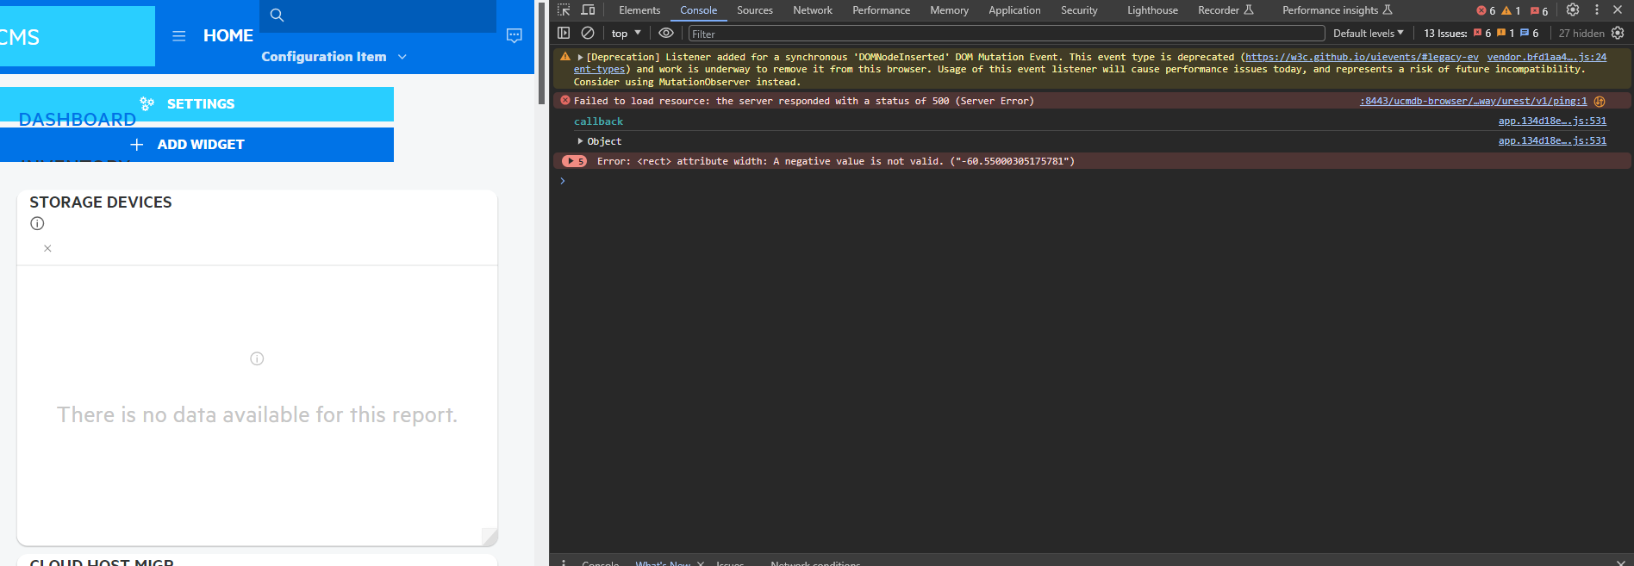Show the console sidebar panel

564,33
